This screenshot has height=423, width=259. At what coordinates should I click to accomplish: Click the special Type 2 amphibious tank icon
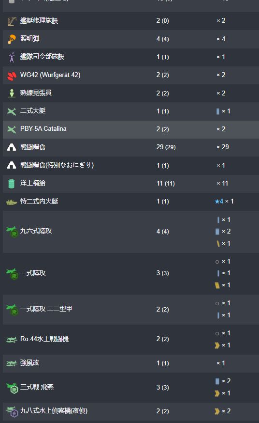pos(12,202)
